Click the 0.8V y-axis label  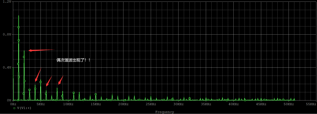click(7, 35)
